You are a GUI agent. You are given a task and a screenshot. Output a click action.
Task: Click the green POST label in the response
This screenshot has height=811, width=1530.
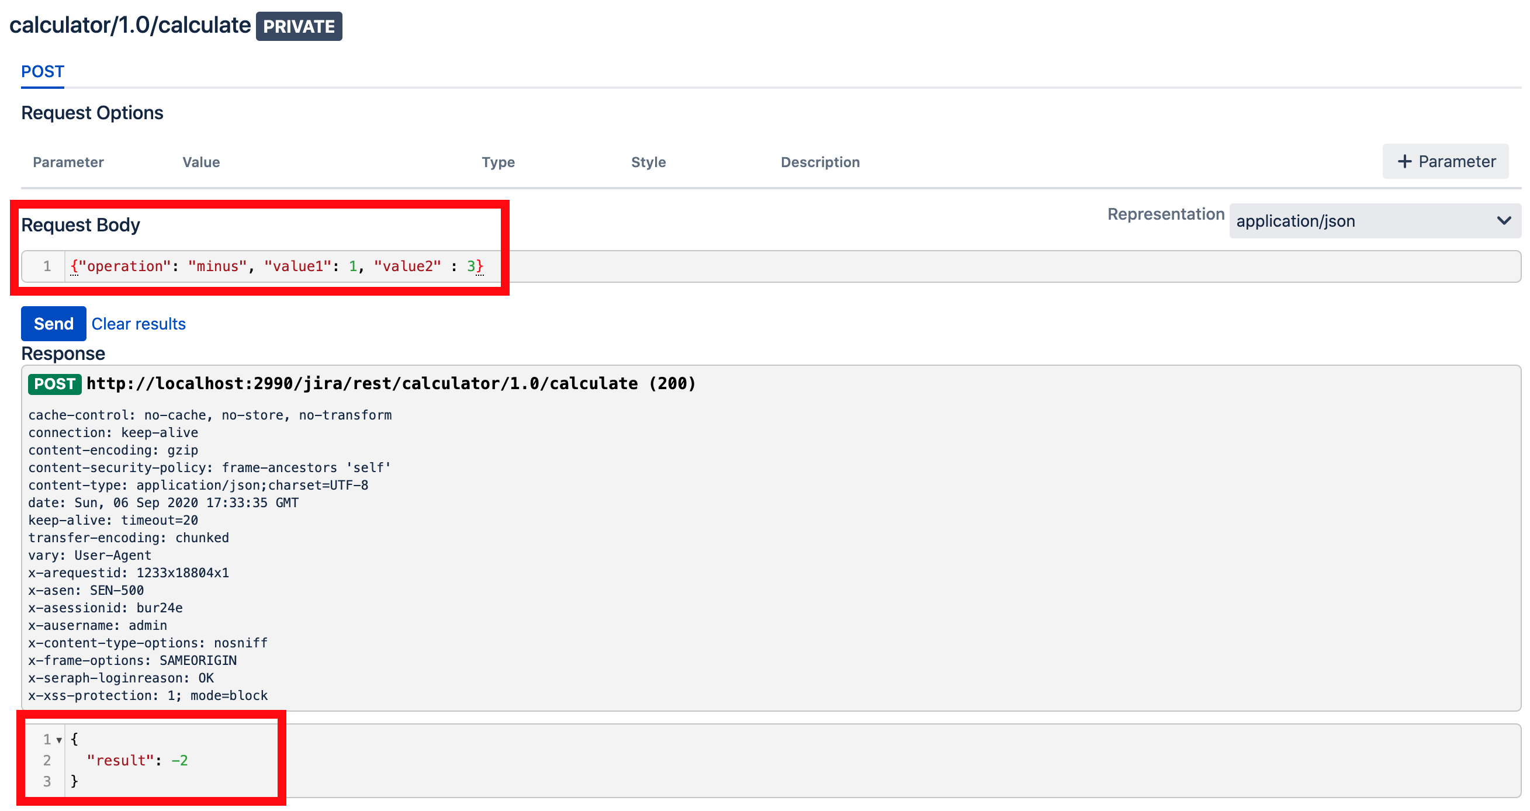point(55,383)
